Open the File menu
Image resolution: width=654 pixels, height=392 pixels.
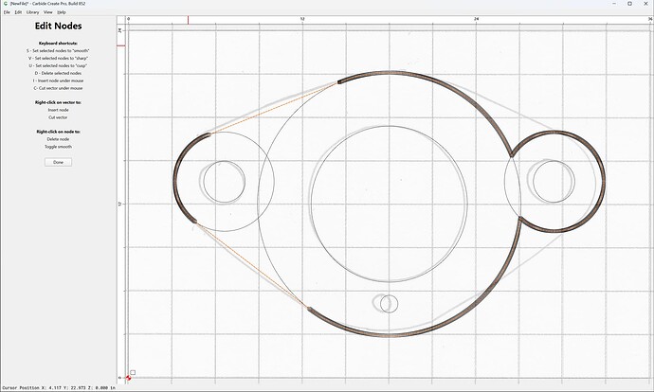click(x=7, y=12)
